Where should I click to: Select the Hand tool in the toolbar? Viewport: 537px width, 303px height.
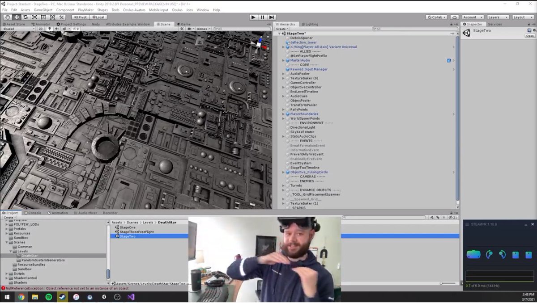[7, 17]
